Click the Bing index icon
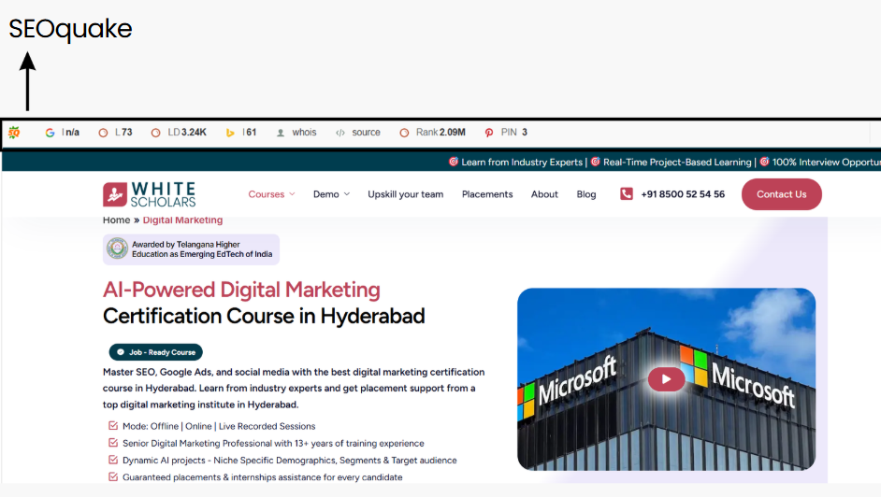The width and height of the screenshot is (881, 497). point(230,133)
